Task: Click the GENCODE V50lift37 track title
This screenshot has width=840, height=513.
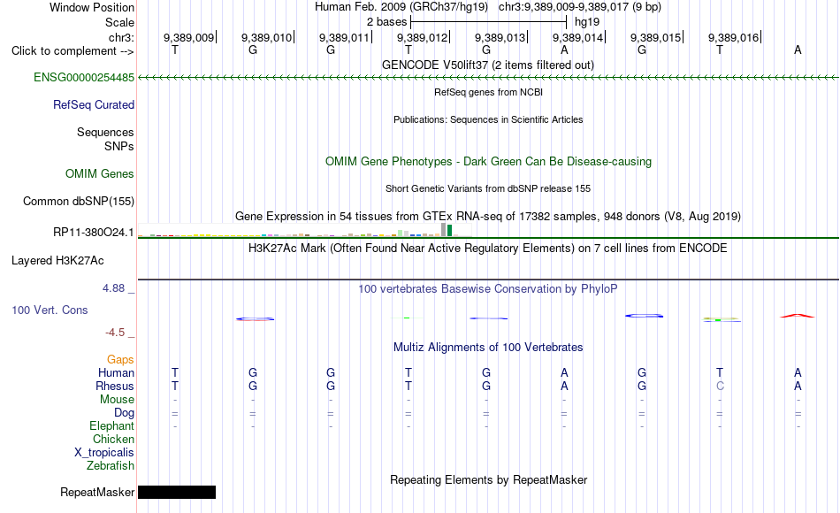Action: point(487,65)
